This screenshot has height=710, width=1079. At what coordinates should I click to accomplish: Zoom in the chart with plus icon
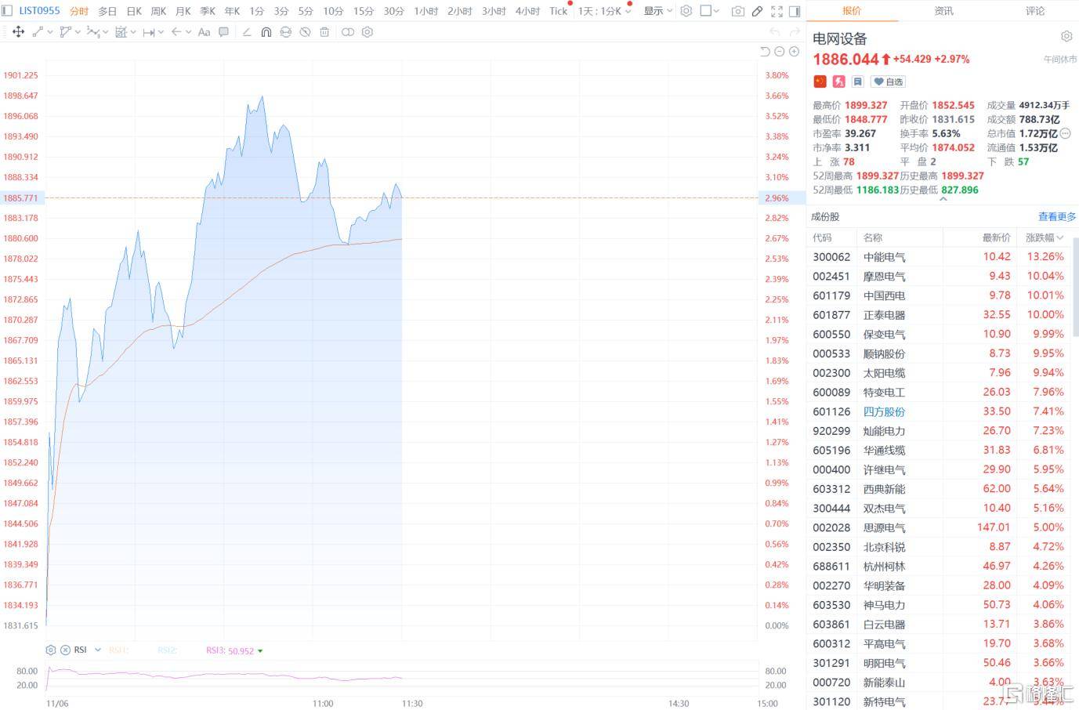click(x=794, y=52)
